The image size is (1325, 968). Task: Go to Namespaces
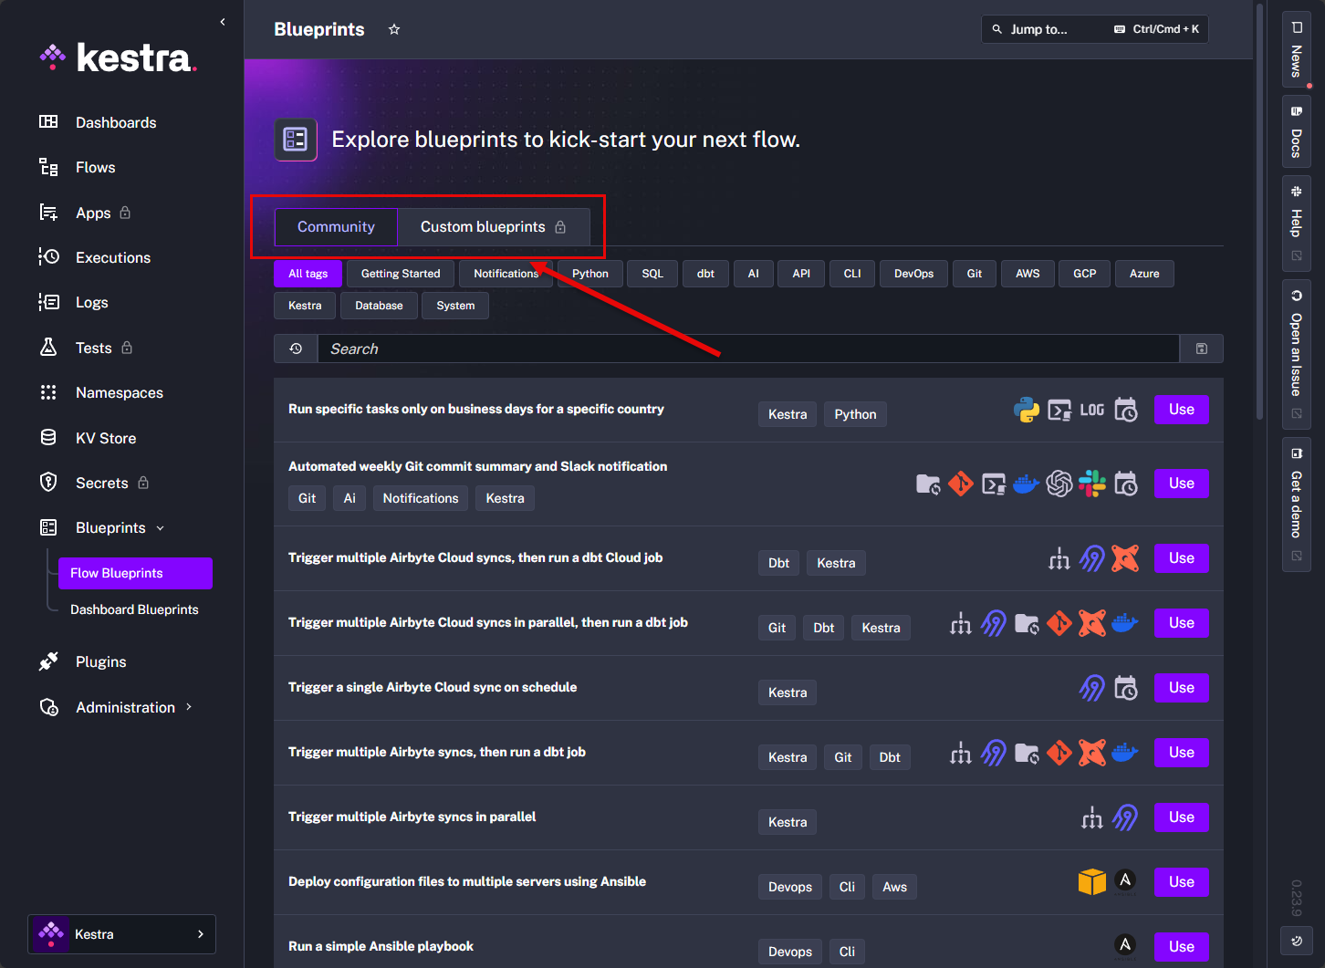pyautogui.click(x=120, y=392)
